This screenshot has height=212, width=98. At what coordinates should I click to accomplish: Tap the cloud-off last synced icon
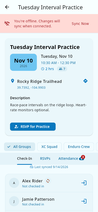(x=31, y=167)
